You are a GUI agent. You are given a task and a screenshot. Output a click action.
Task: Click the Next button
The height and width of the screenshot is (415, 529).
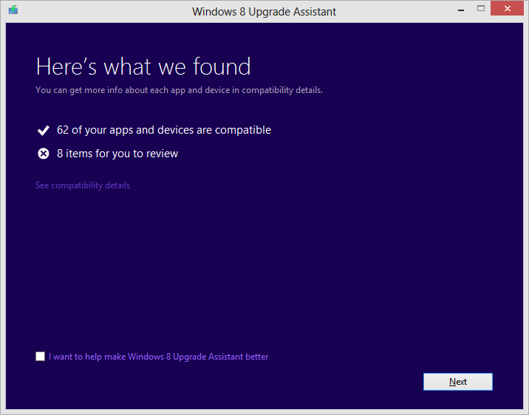tap(458, 382)
